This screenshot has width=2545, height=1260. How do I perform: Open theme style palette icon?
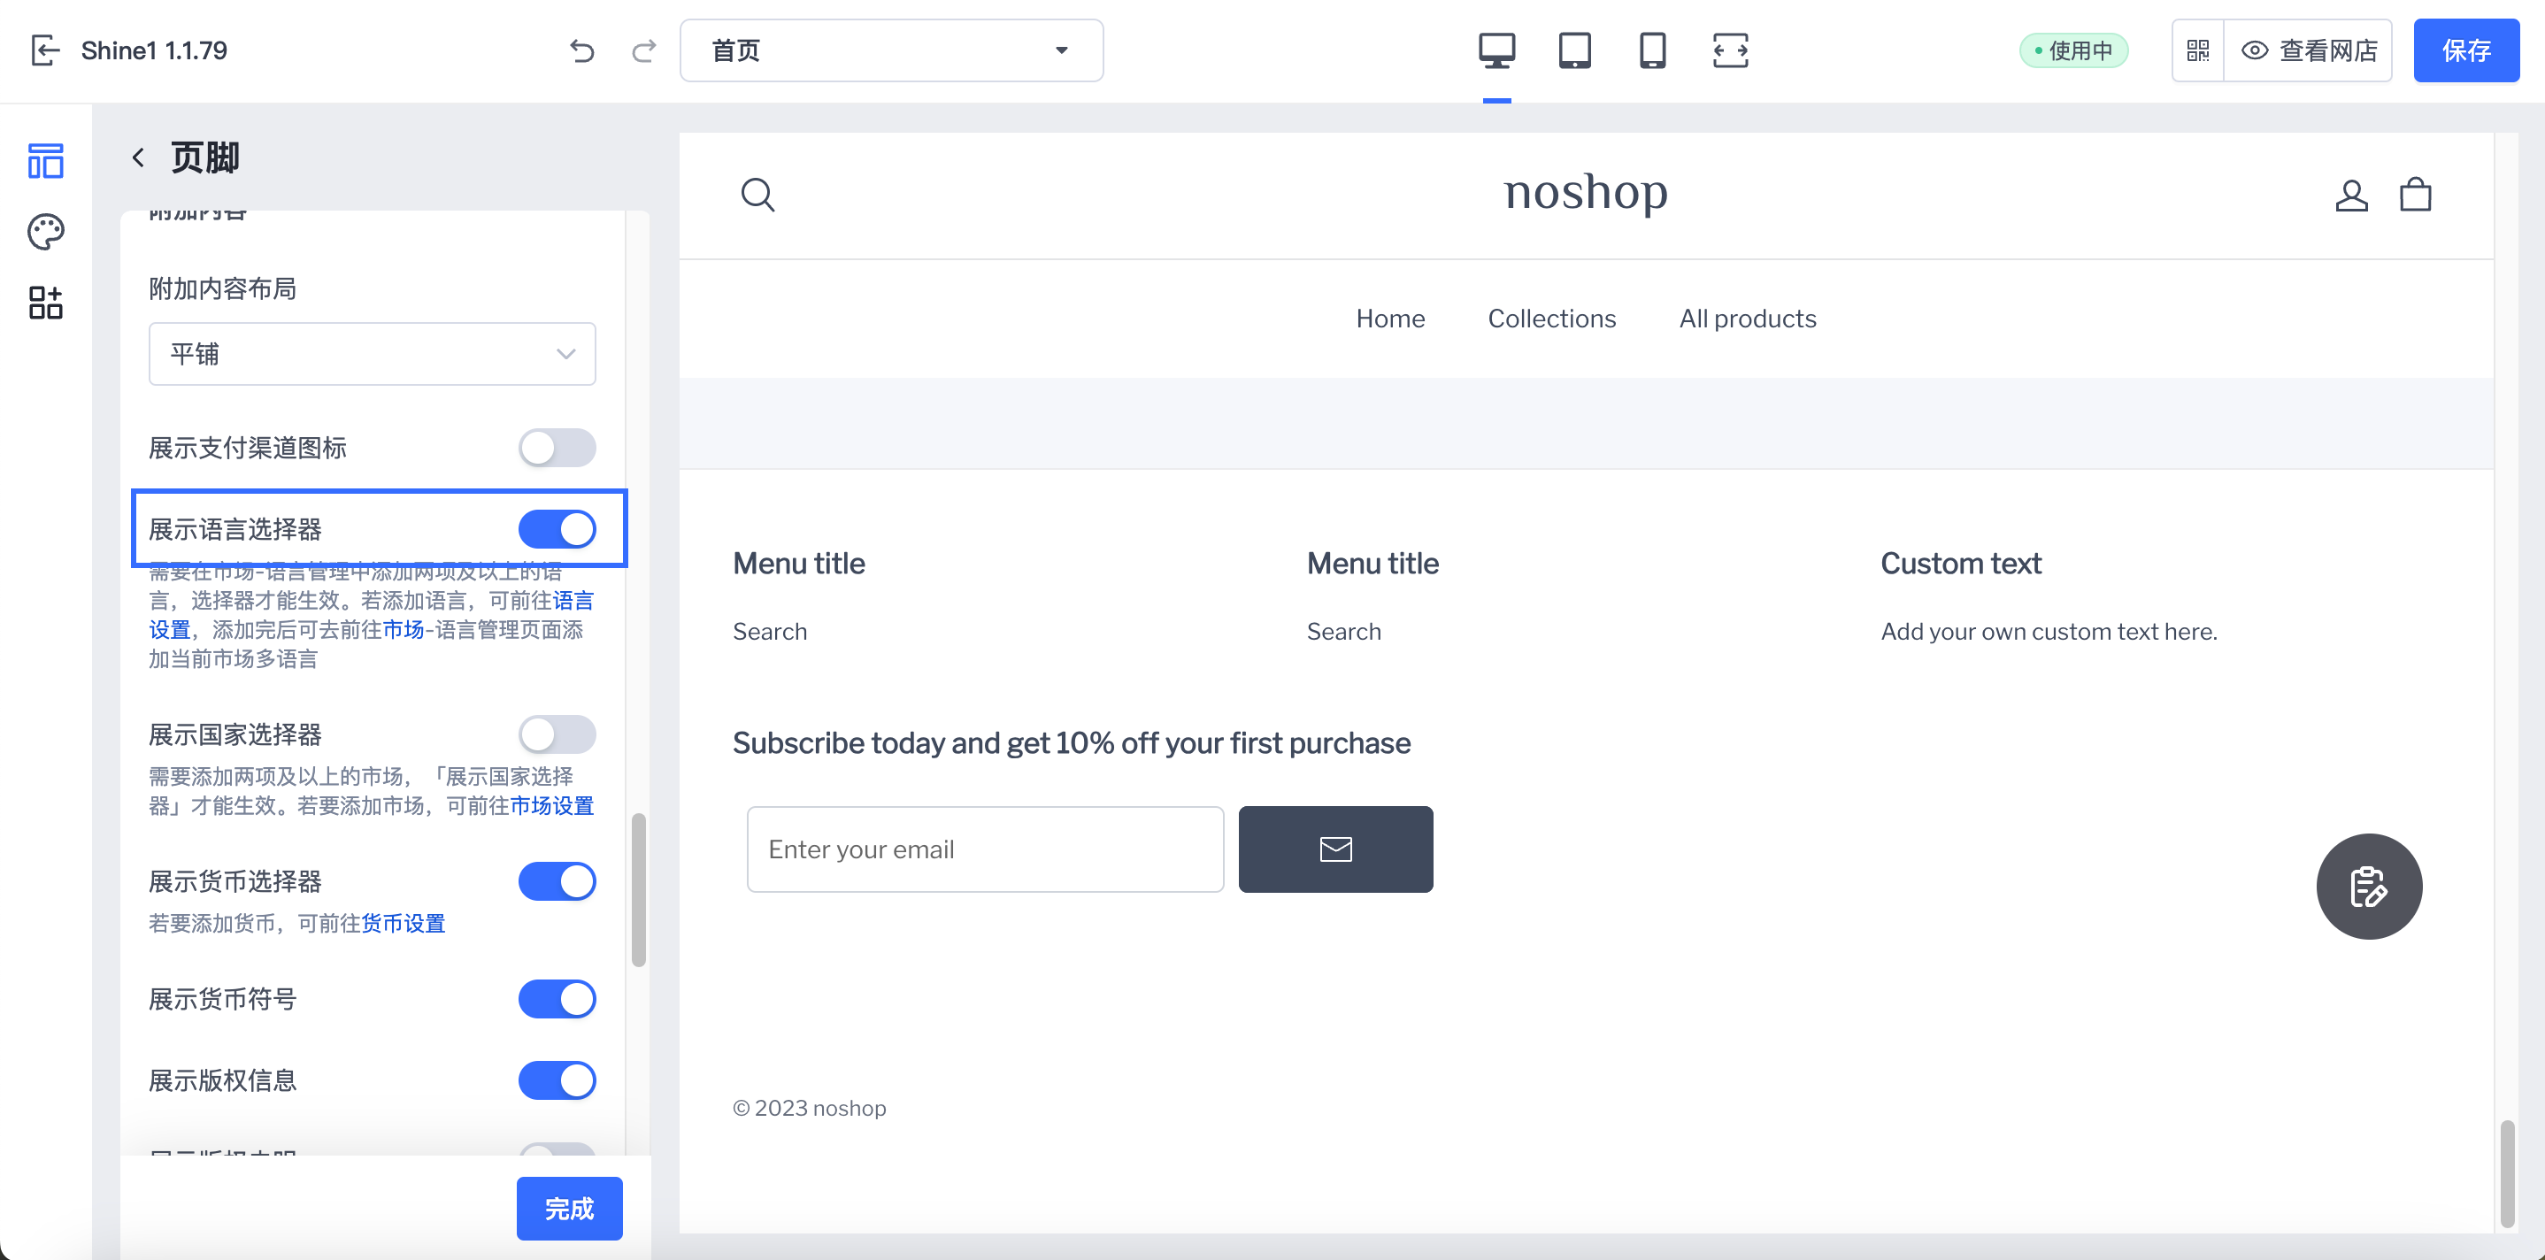[x=45, y=231]
